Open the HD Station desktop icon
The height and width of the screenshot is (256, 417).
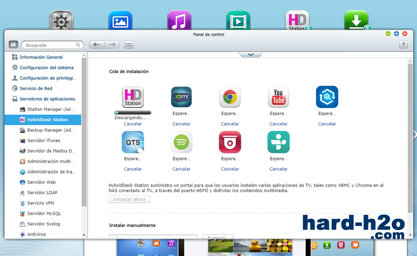297,20
